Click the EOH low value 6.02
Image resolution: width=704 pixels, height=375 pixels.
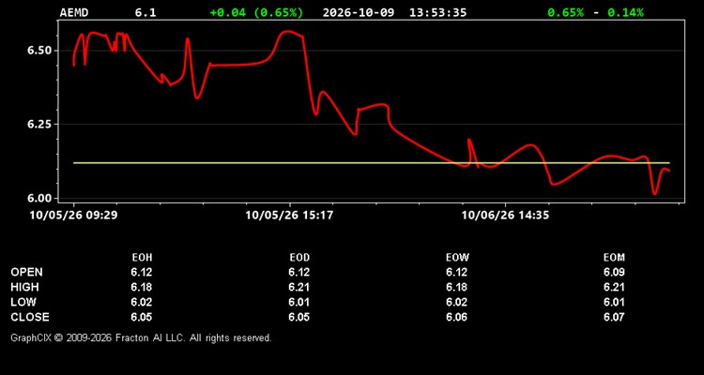point(142,302)
